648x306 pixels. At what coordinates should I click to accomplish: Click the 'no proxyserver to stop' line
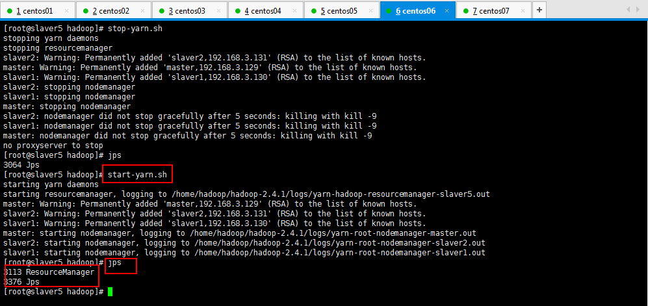pos(53,146)
